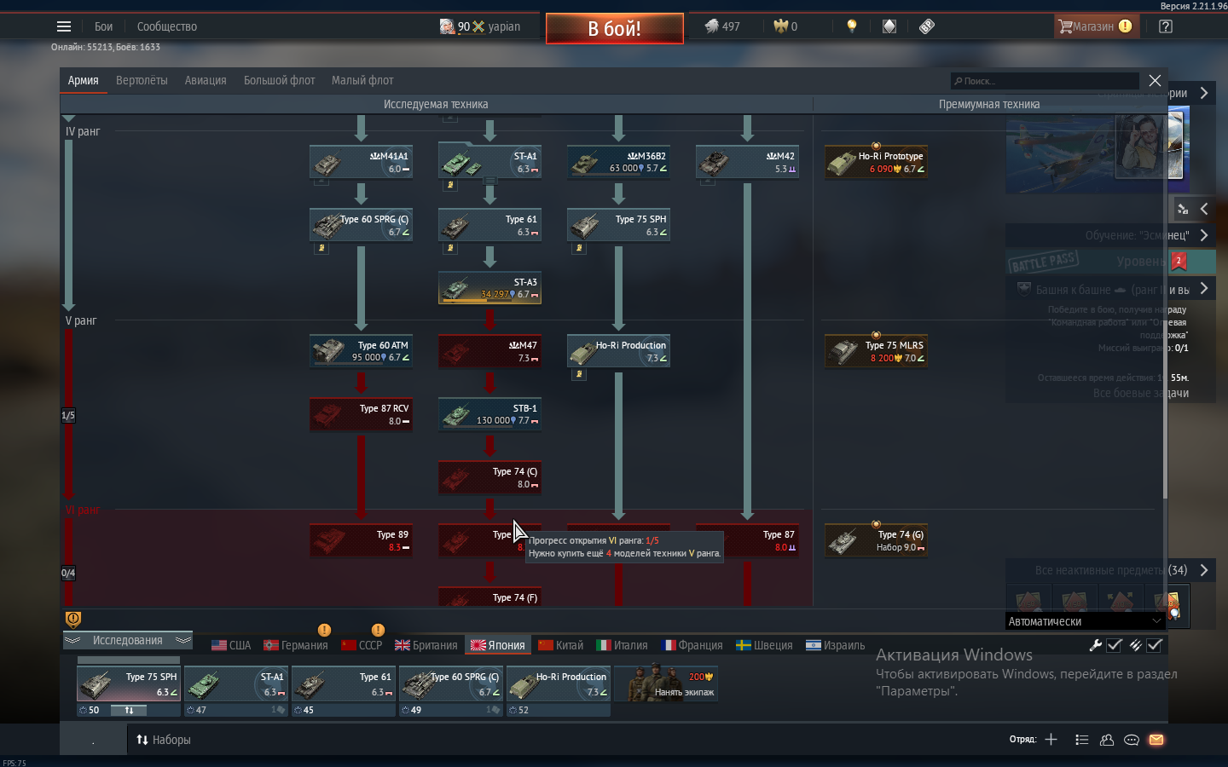Select the Израиль nation tab
Screen dimensions: 1228x767
(x=835, y=645)
